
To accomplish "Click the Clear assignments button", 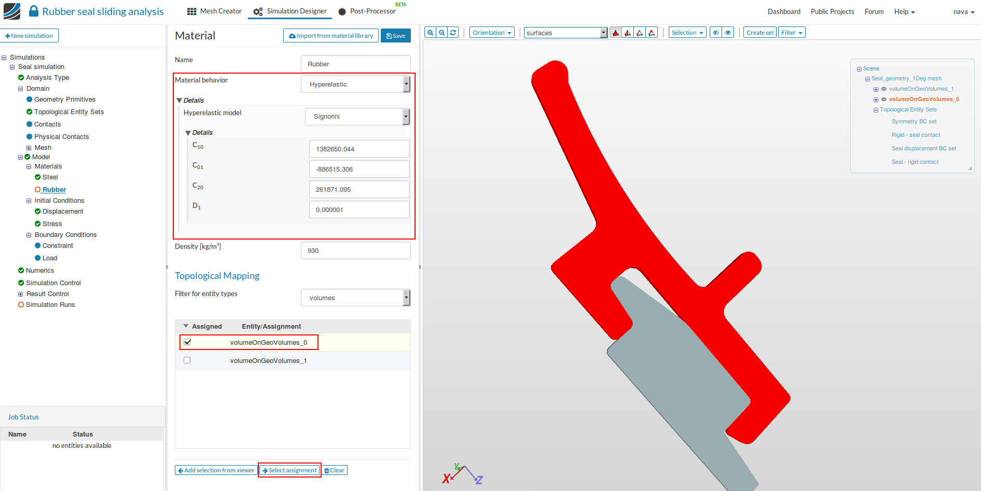I will coord(335,470).
